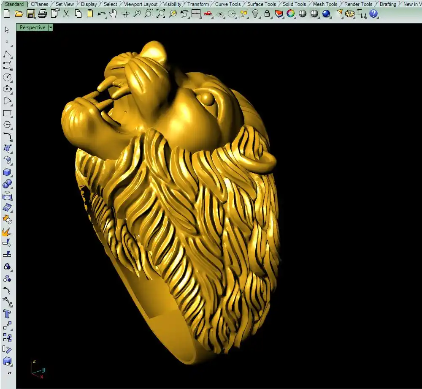Select the Polygon tool in sidebar
422x389 pixels.
pos(7,125)
